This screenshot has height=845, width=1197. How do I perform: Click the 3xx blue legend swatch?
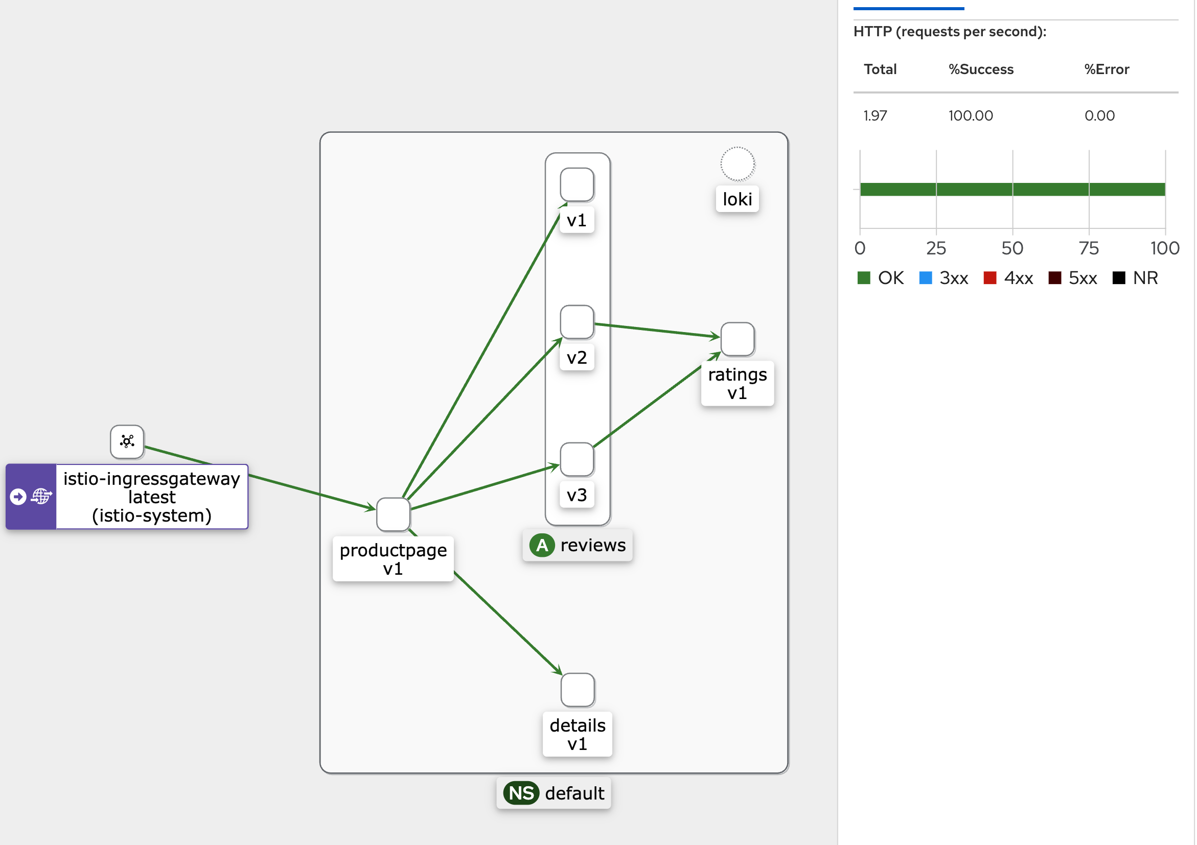tap(926, 278)
